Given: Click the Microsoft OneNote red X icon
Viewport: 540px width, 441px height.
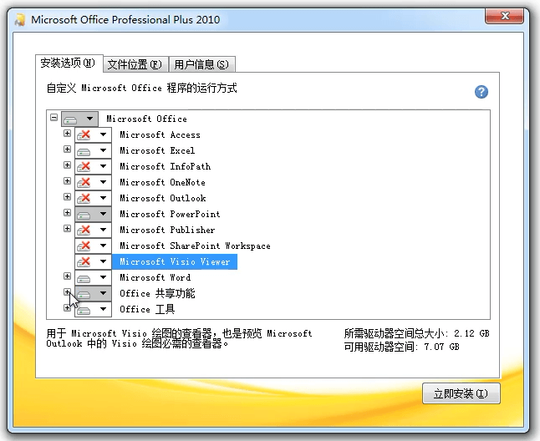Looking at the screenshot, I should point(84,182).
